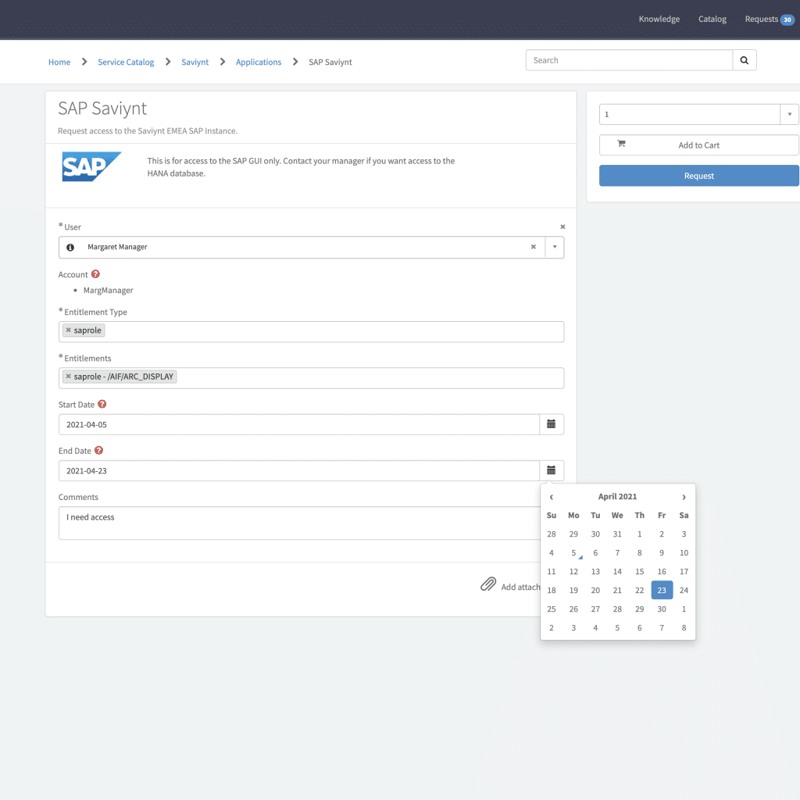Advance calendar to next month
Image resolution: width=800 pixels, height=800 pixels.
684,497
